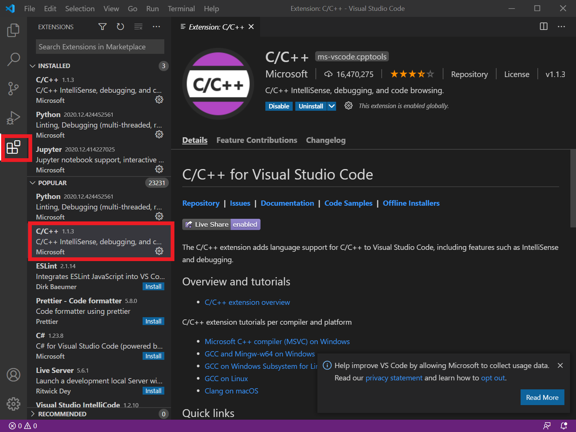Click Search Extensions in Marketplace field

[x=100, y=47]
